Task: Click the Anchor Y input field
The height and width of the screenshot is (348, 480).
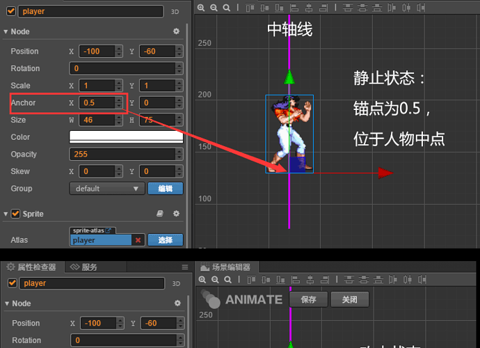Action: (158, 102)
